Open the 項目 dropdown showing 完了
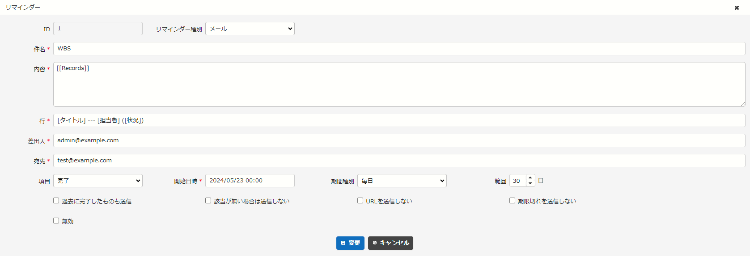The width and height of the screenshot is (750, 256). tap(98, 181)
